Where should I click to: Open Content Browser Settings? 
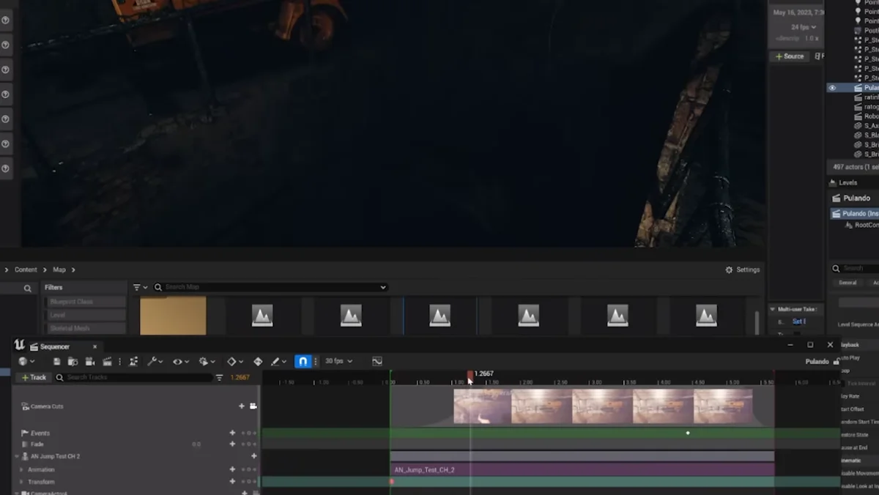pos(743,269)
